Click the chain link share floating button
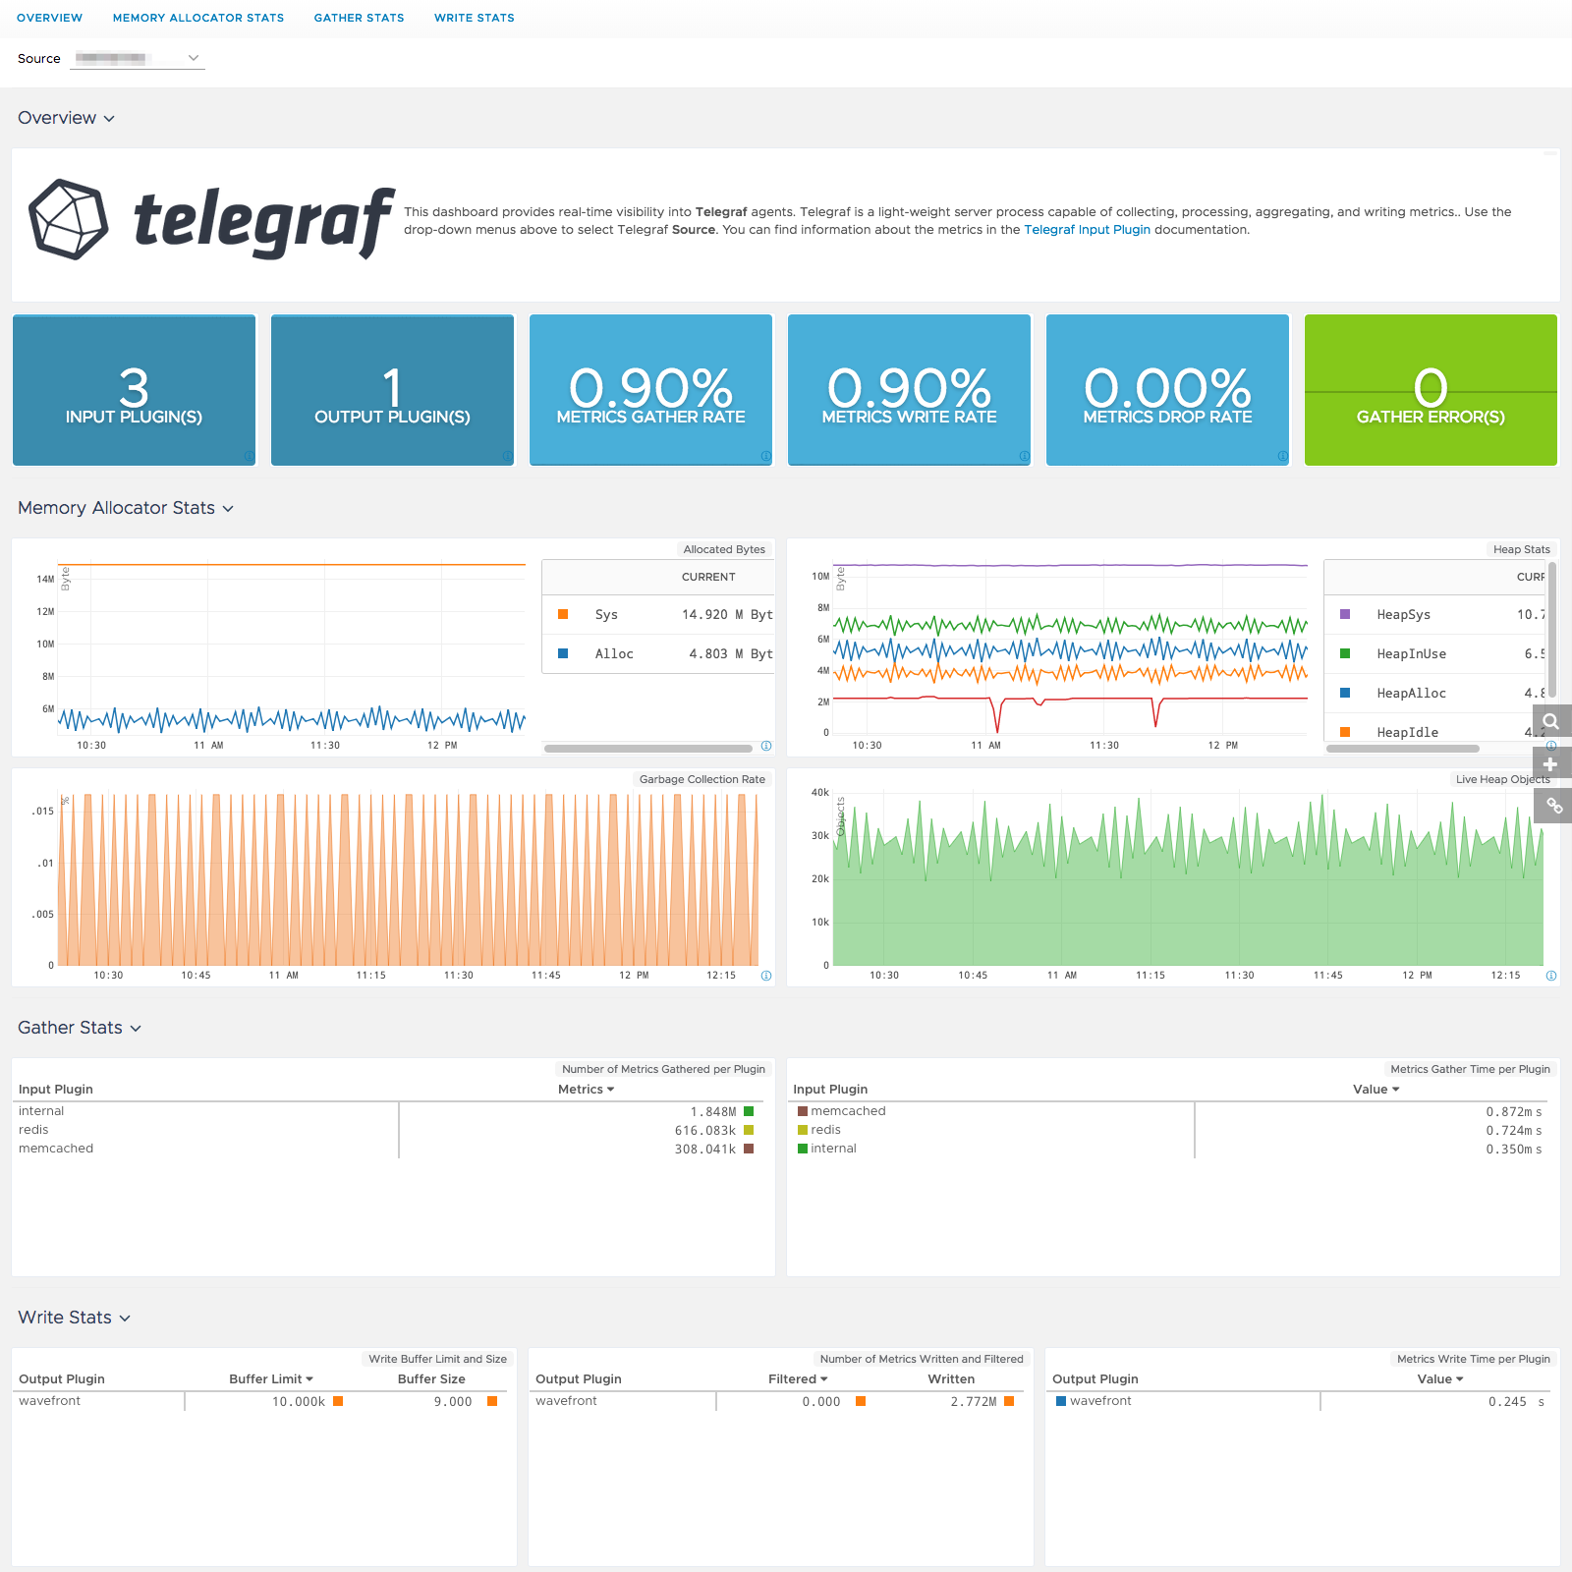The height and width of the screenshot is (1572, 1572). (1551, 806)
